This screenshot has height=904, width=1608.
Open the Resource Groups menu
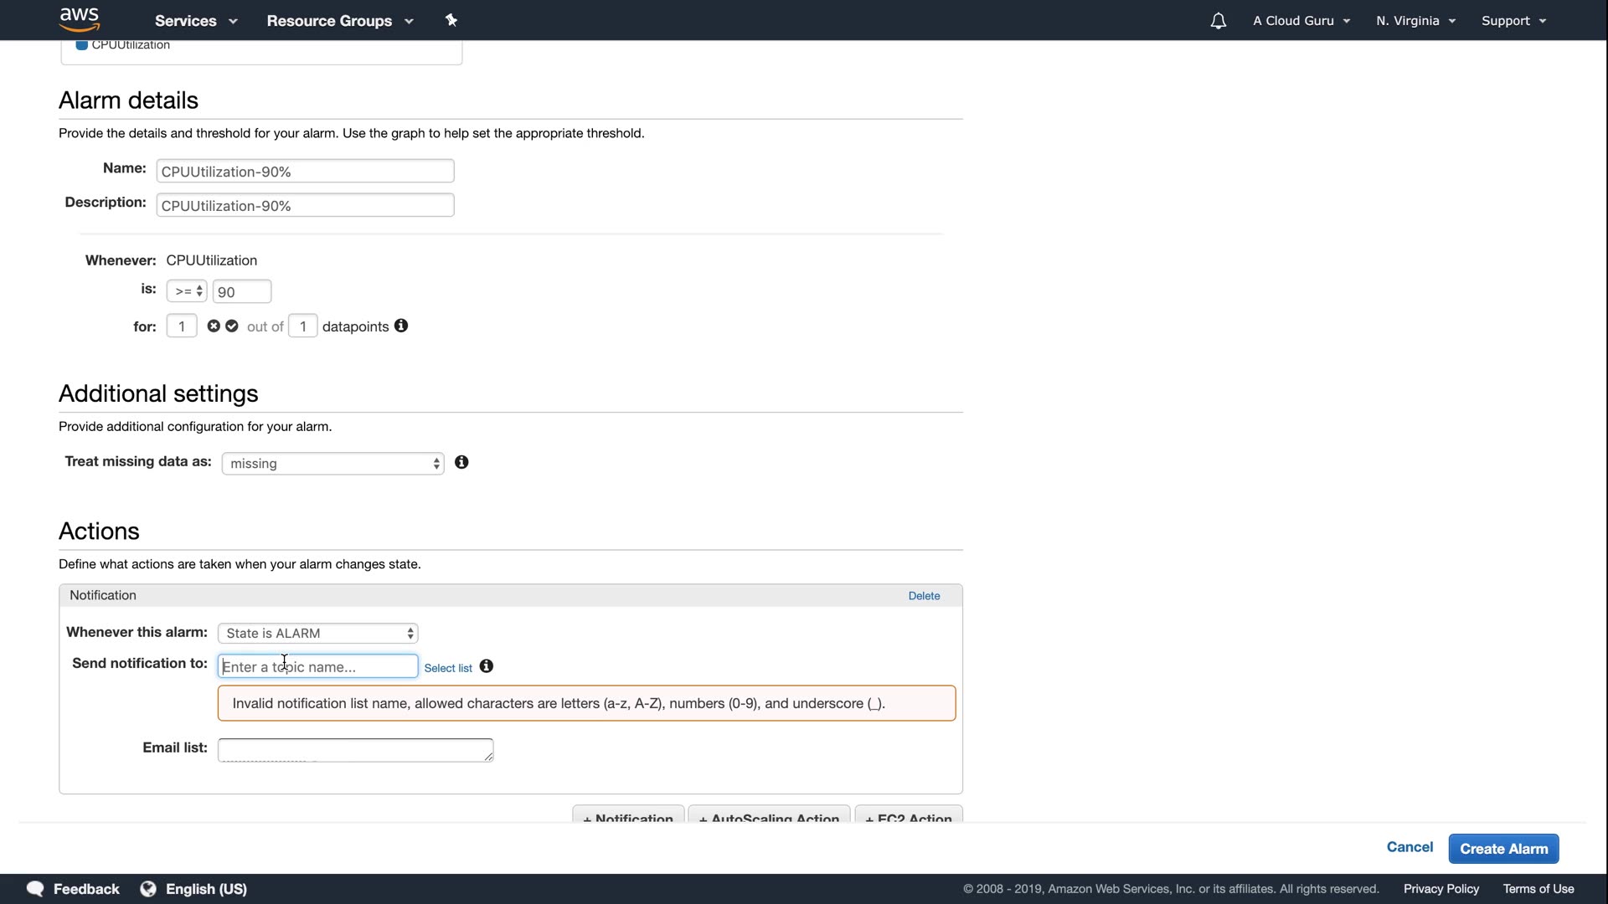tap(340, 21)
